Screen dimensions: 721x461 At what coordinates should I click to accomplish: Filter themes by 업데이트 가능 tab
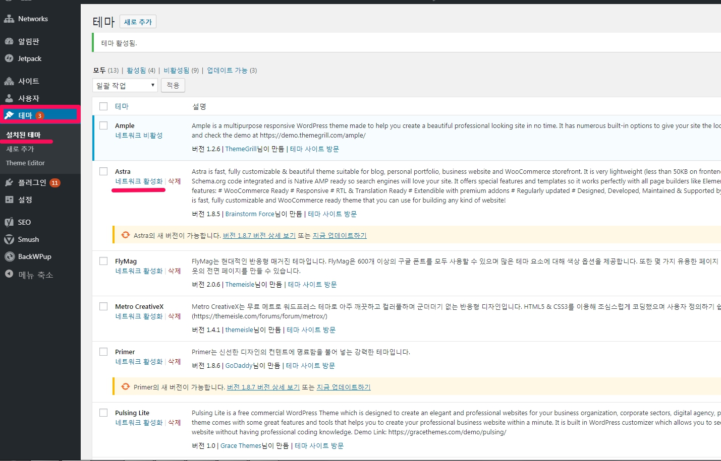pos(227,71)
